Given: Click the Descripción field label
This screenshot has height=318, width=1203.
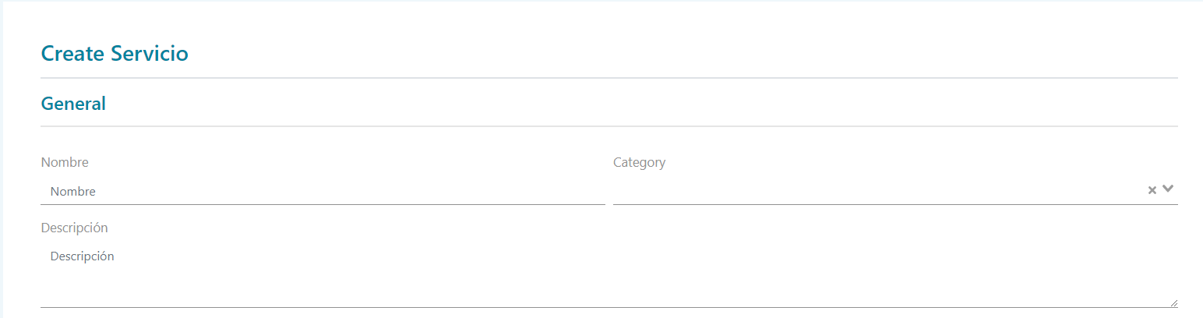Looking at the screenshot, I should [74, 228].
